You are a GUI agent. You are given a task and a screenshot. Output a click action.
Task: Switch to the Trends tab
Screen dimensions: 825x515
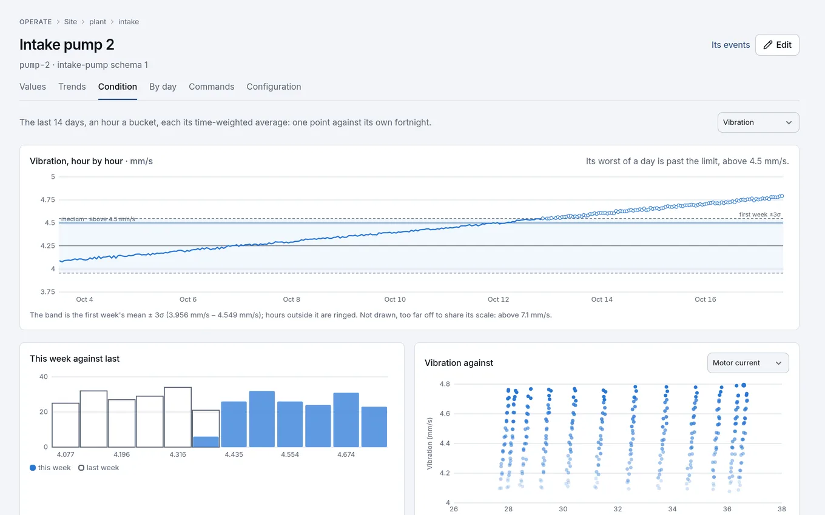tap(72, 87)
